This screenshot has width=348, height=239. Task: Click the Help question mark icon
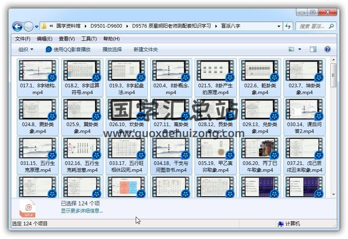327,49
